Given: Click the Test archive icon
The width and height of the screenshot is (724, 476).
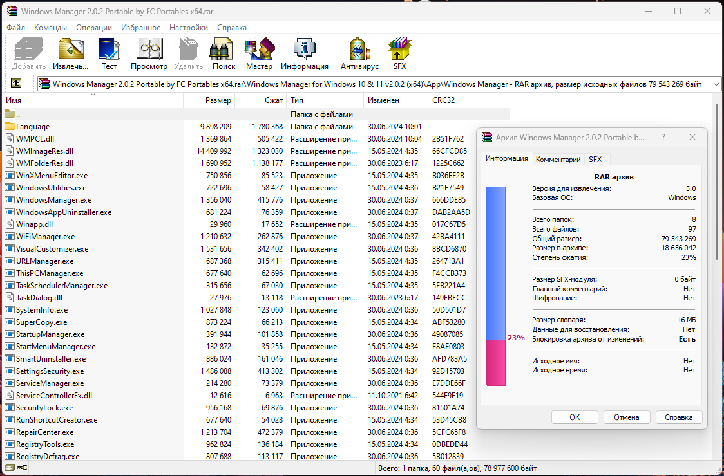Looking at the screenshot, I should coord(109,53).
